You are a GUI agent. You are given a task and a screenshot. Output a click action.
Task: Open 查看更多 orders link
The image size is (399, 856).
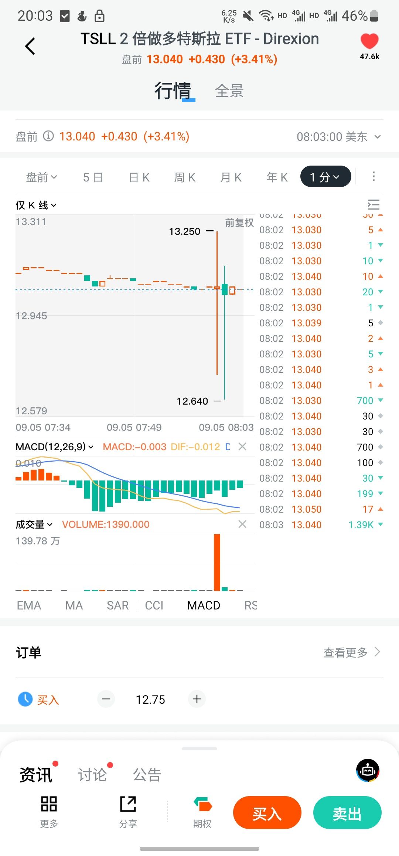(x=352, y=652)
